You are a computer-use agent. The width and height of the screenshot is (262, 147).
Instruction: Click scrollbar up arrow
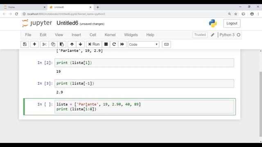tap(261, 51)
